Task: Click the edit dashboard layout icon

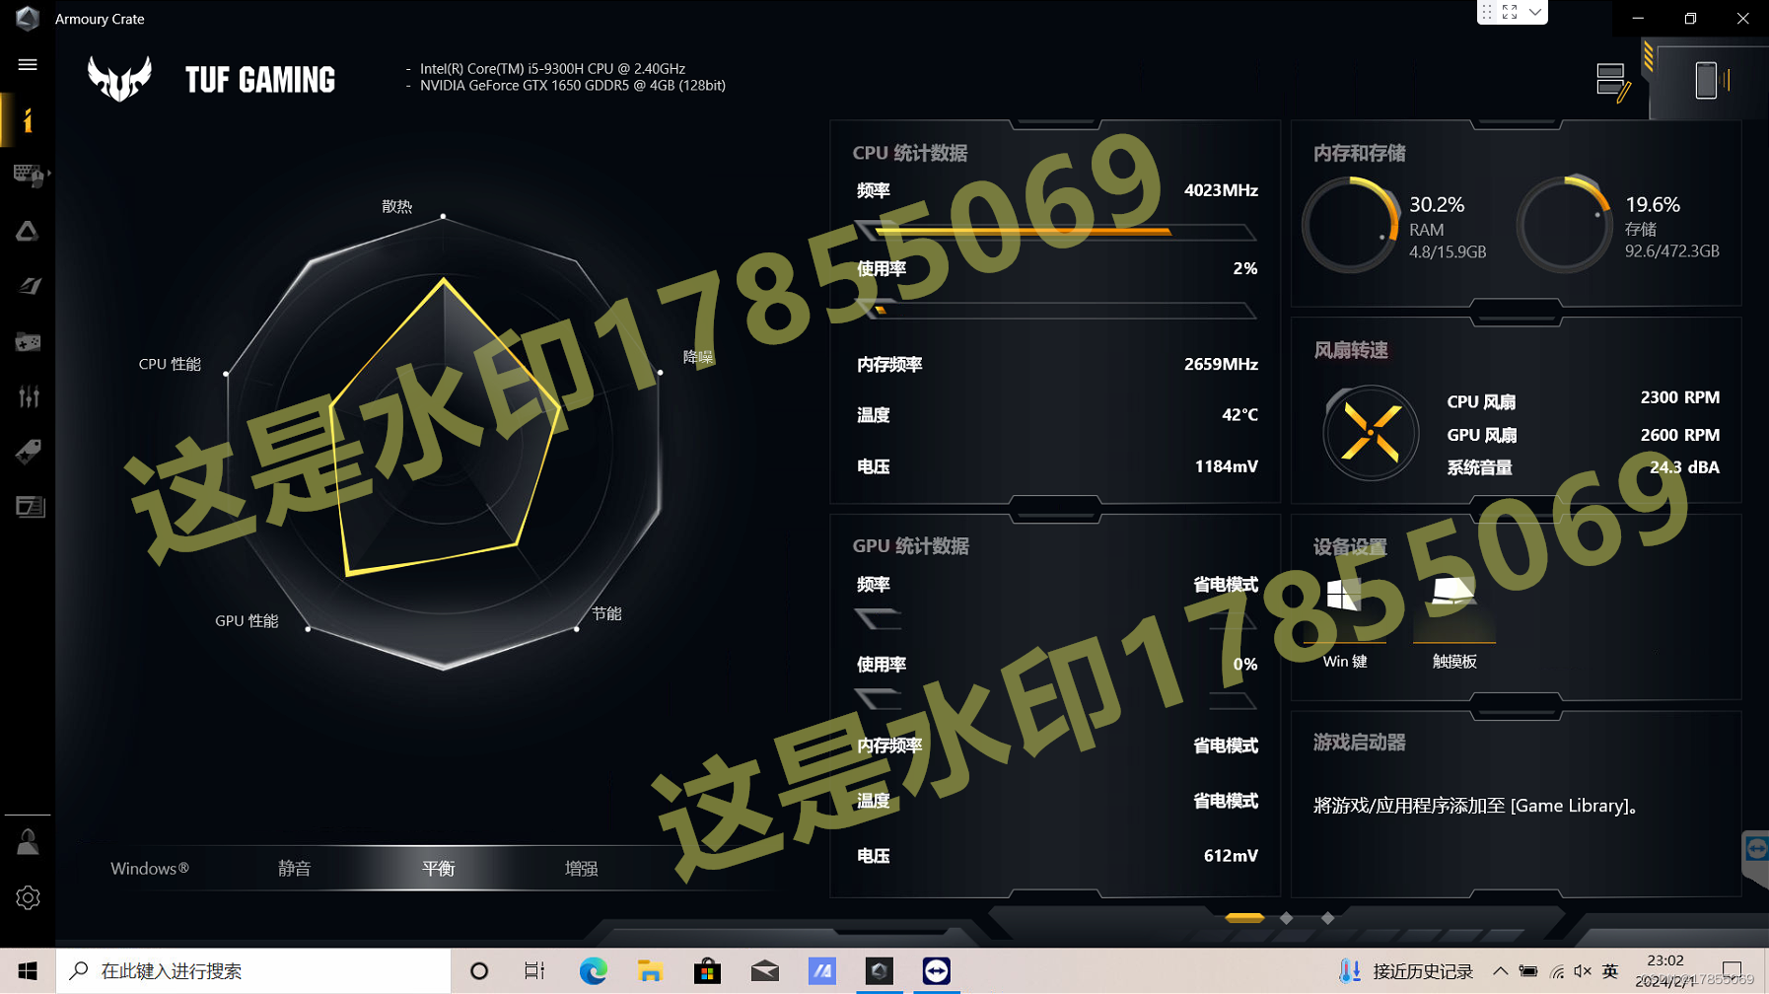Action: point(1612,82)
